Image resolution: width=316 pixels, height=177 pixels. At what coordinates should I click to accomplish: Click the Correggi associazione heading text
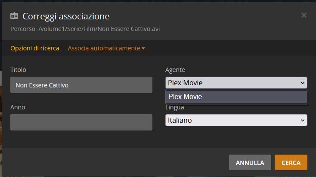(x=66, y=16)
